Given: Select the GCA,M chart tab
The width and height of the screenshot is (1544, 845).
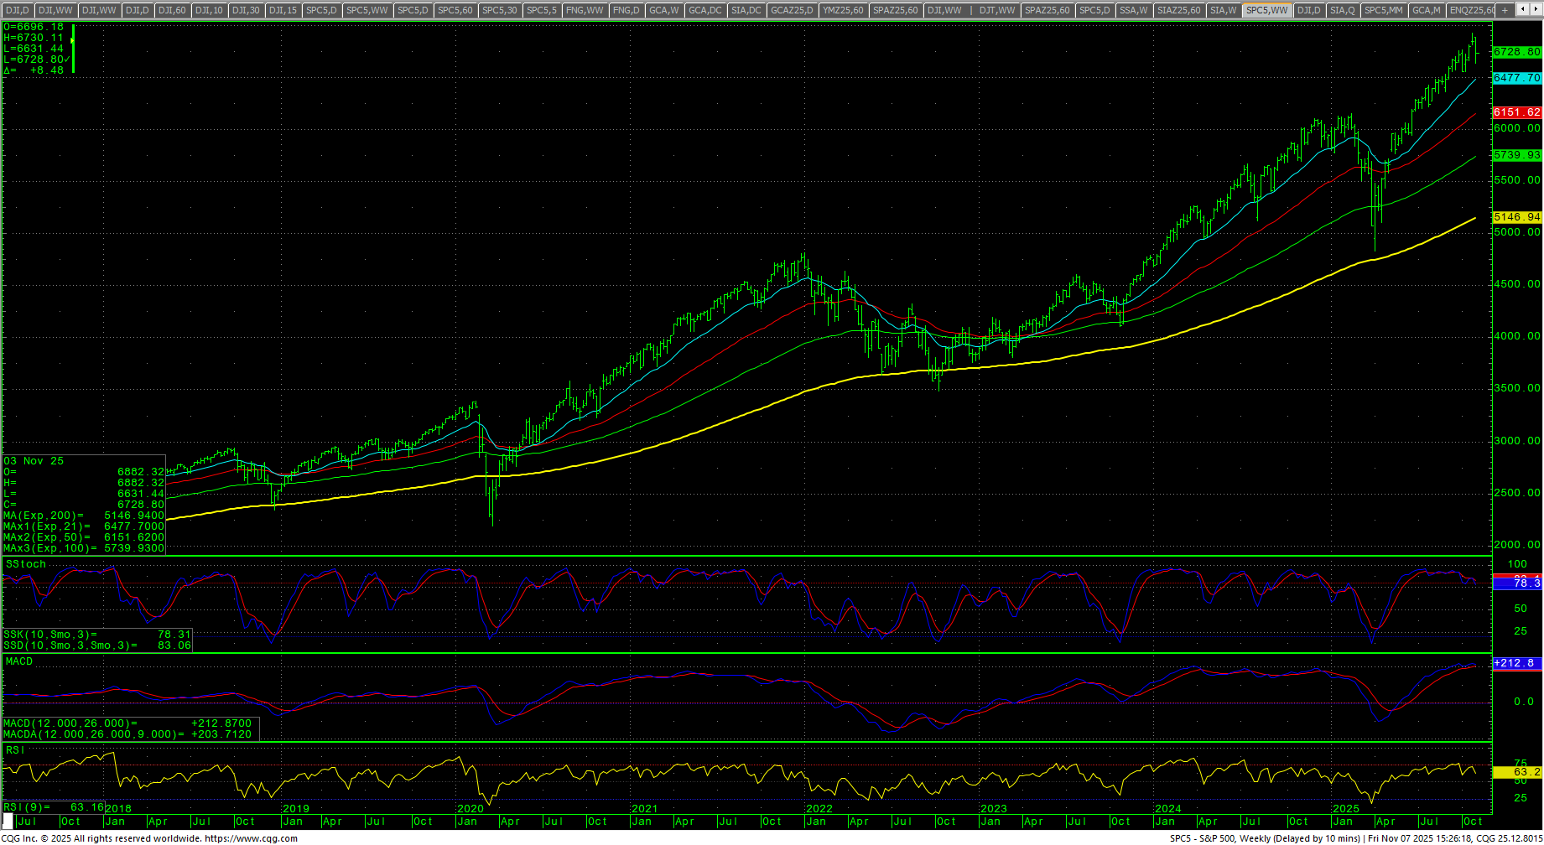Looking at the screenshot, I should point(1426,10).
